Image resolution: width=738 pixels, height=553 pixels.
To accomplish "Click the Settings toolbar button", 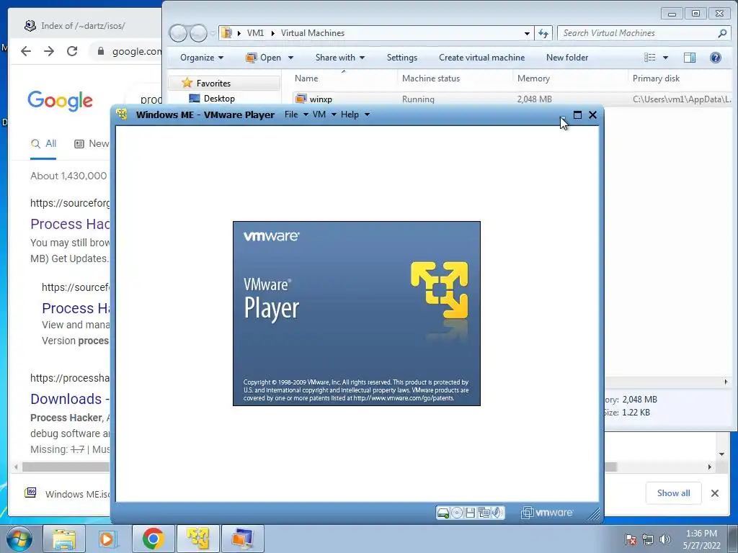I will click(402, 58).
